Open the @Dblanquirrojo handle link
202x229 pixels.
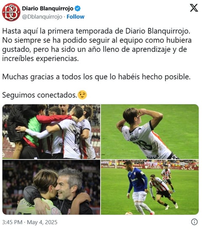[42, 17]
